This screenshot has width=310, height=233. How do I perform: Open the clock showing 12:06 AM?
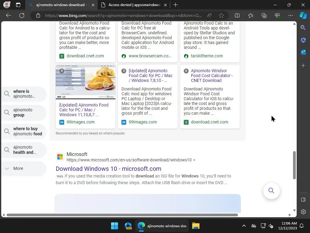point(288,226)
